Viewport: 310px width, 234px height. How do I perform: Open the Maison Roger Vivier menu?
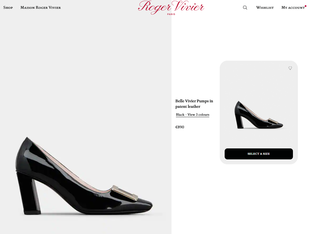[40, 7]
